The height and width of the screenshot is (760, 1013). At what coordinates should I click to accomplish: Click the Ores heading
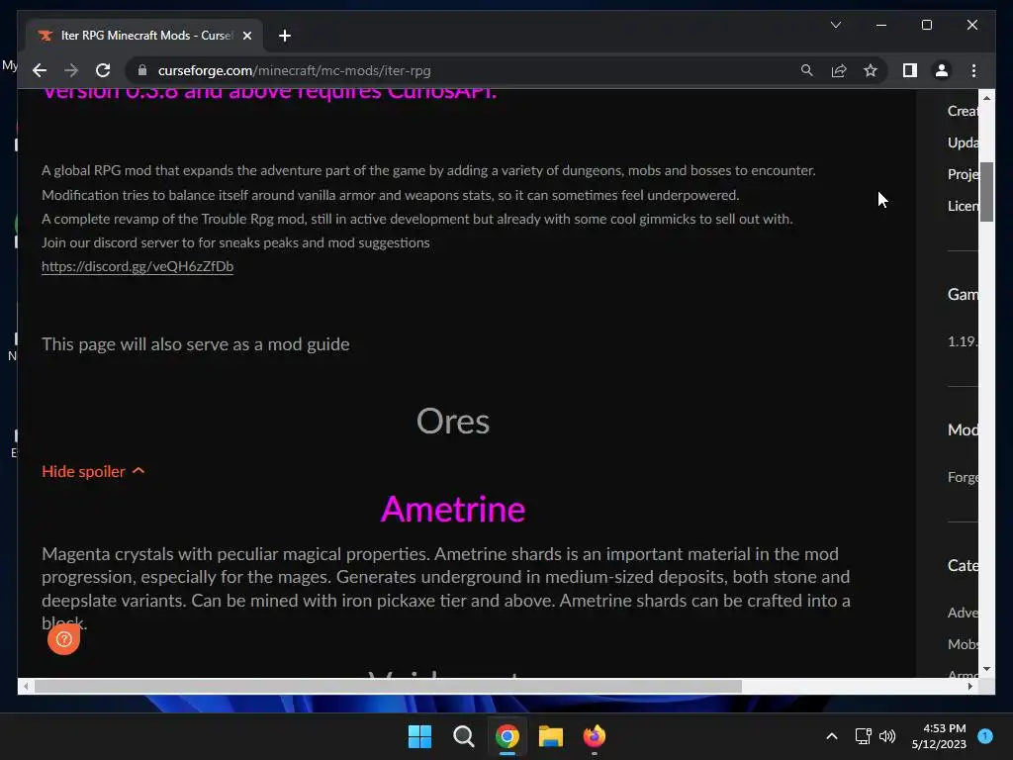click(453, 422)
